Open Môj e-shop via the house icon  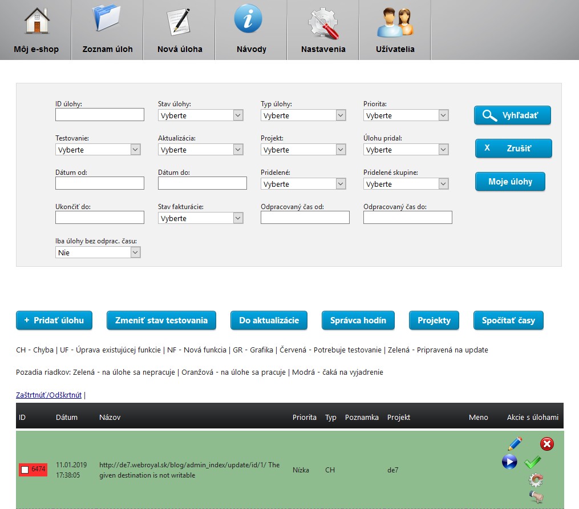click(x=36, y=21)
